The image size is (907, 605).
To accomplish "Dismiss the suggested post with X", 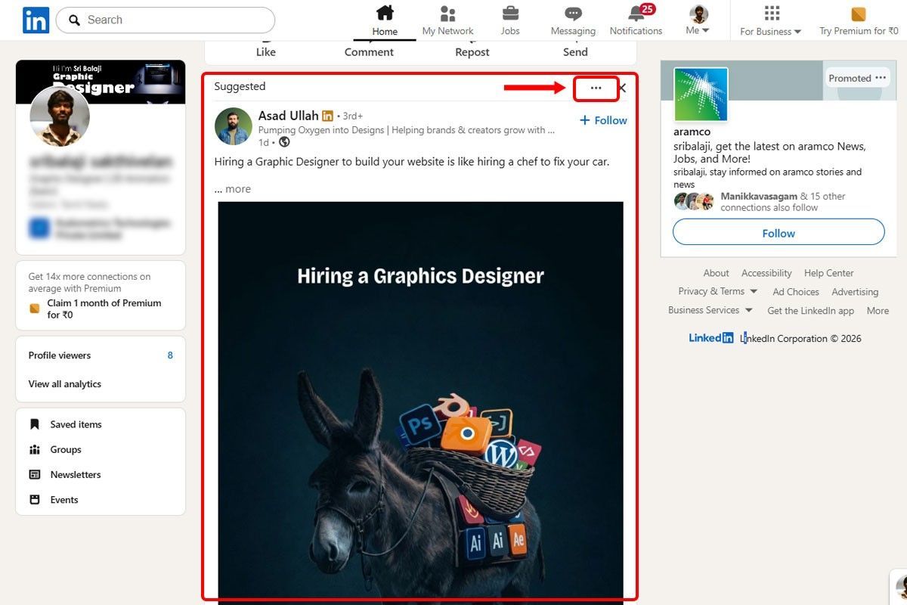I will [x=623, y=88].
